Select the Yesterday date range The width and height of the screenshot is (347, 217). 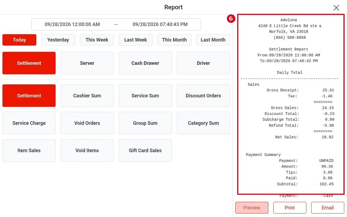click(x=58, y=40)
